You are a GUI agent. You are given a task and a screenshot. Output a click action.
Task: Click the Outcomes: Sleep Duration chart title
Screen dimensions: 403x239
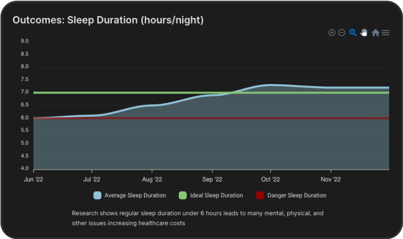click(x=108, y=20)
